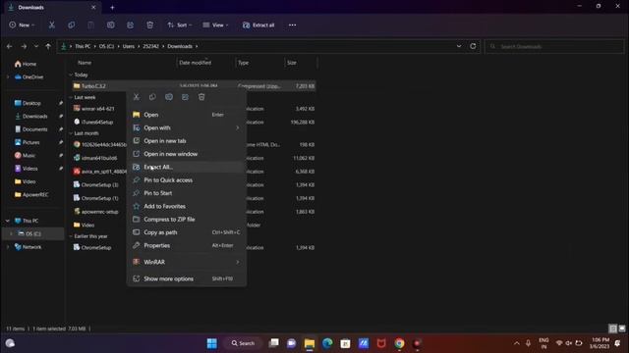The width and height of the screenshot is (629, 353).
Task: Show hidden tray icons chevron
Action: point(517,343)
